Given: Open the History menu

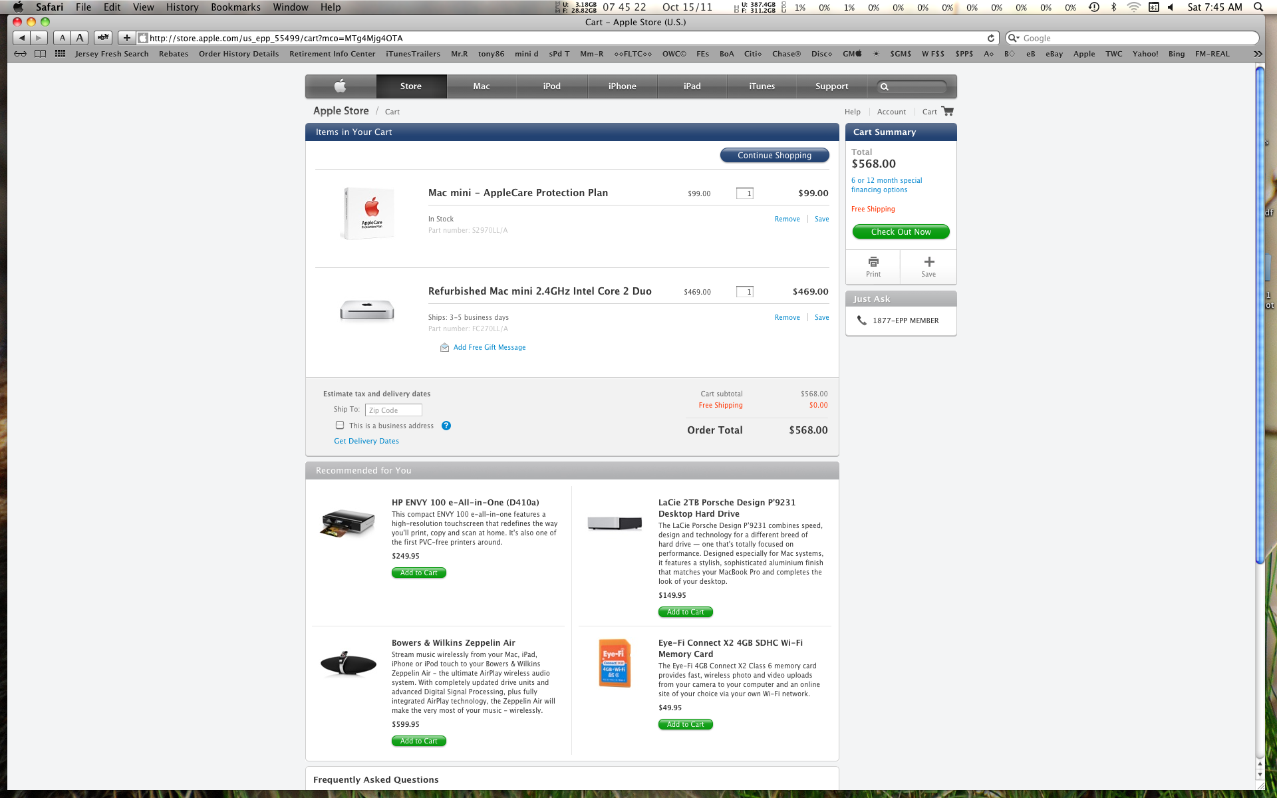Looking at the screenshot, I should [182, 7].
